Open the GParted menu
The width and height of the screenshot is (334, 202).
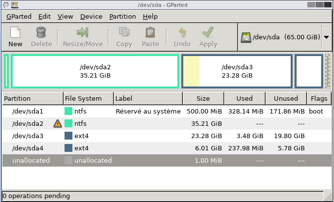[19, 16]
